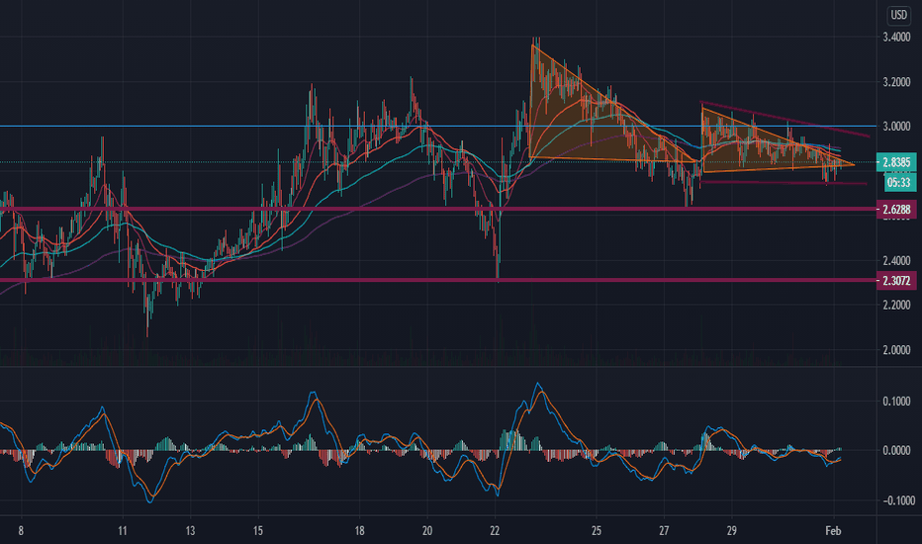This screenshot has width=922, height=544.
Task: Click the current price label 2.8385
Action: coord(896,162)
